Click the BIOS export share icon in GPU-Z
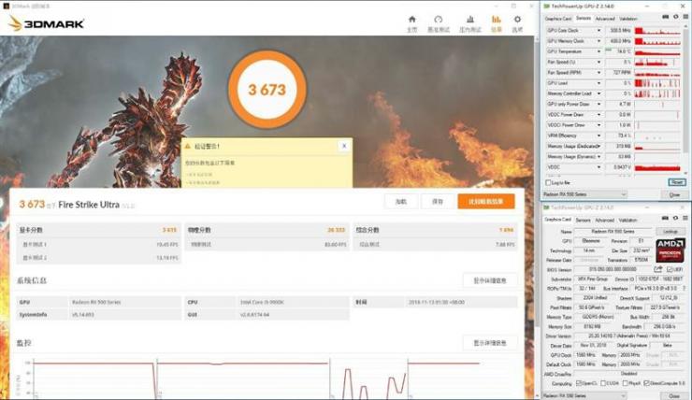Screen dimensions: 692x400 [658, 269]
